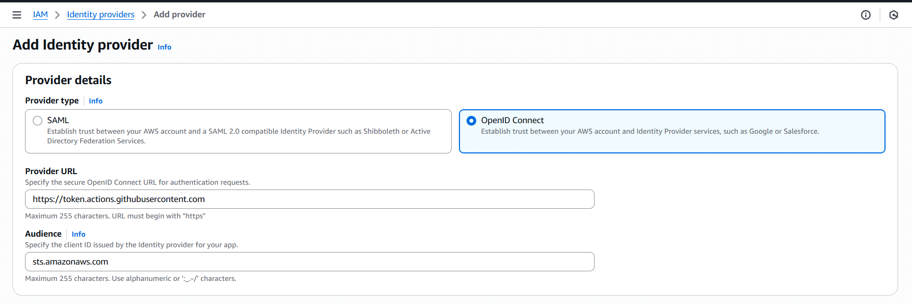This screenshot has height=304, width=912.
Task: Open Info link beside page title
Action: tap(165, 47)
